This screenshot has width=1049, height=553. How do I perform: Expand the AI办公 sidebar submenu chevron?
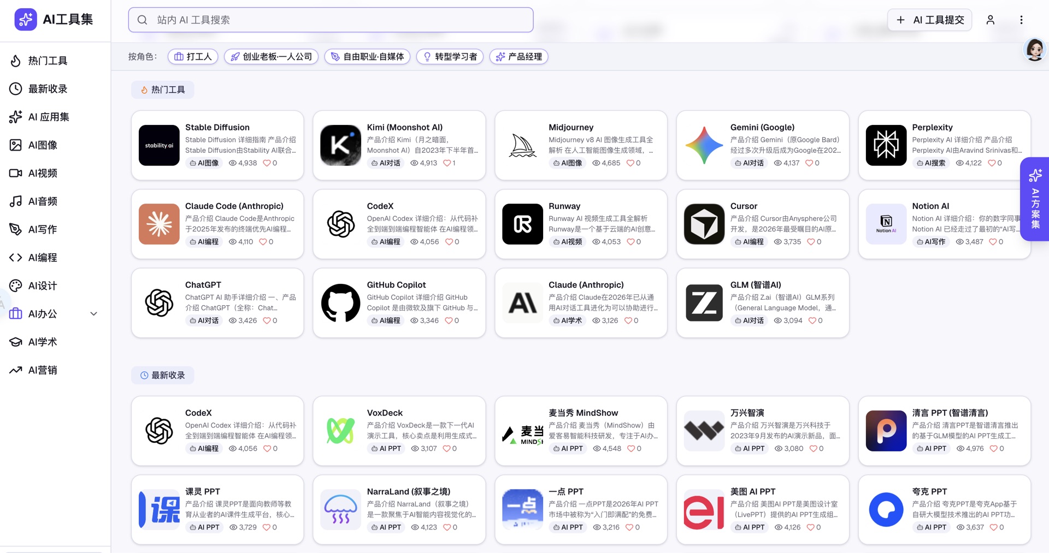click(x=93, y=314)
